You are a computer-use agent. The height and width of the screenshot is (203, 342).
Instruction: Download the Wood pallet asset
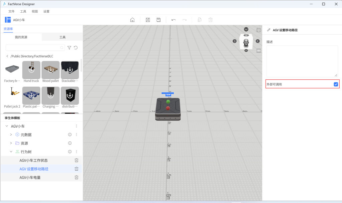[51, 70]
